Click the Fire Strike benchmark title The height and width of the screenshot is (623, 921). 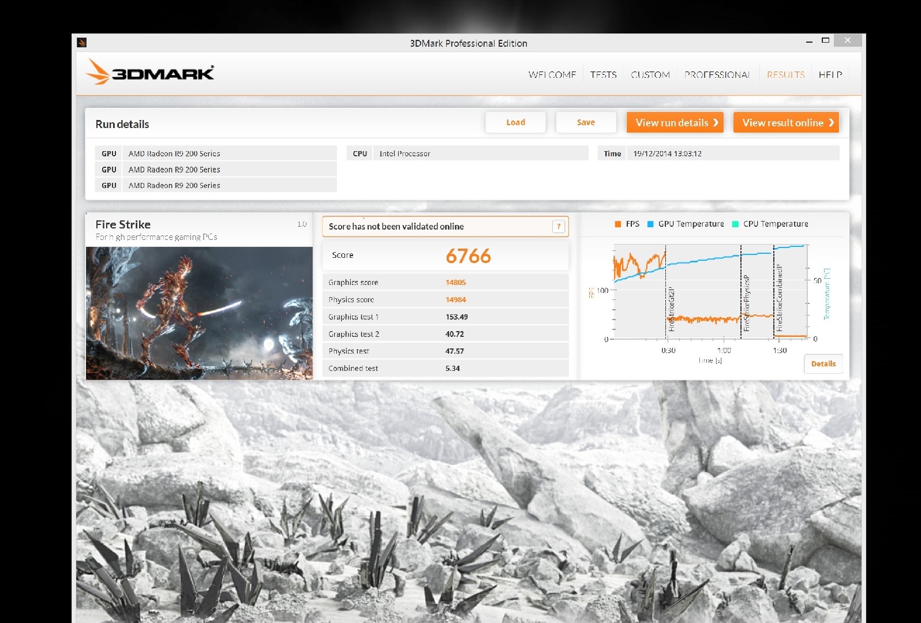(123, 224)
